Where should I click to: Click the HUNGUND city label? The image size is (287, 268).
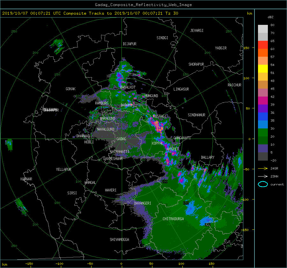click(x=151, y=96)
